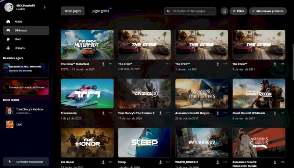
Task: Click the Trackmania title text
Action: 69,113
